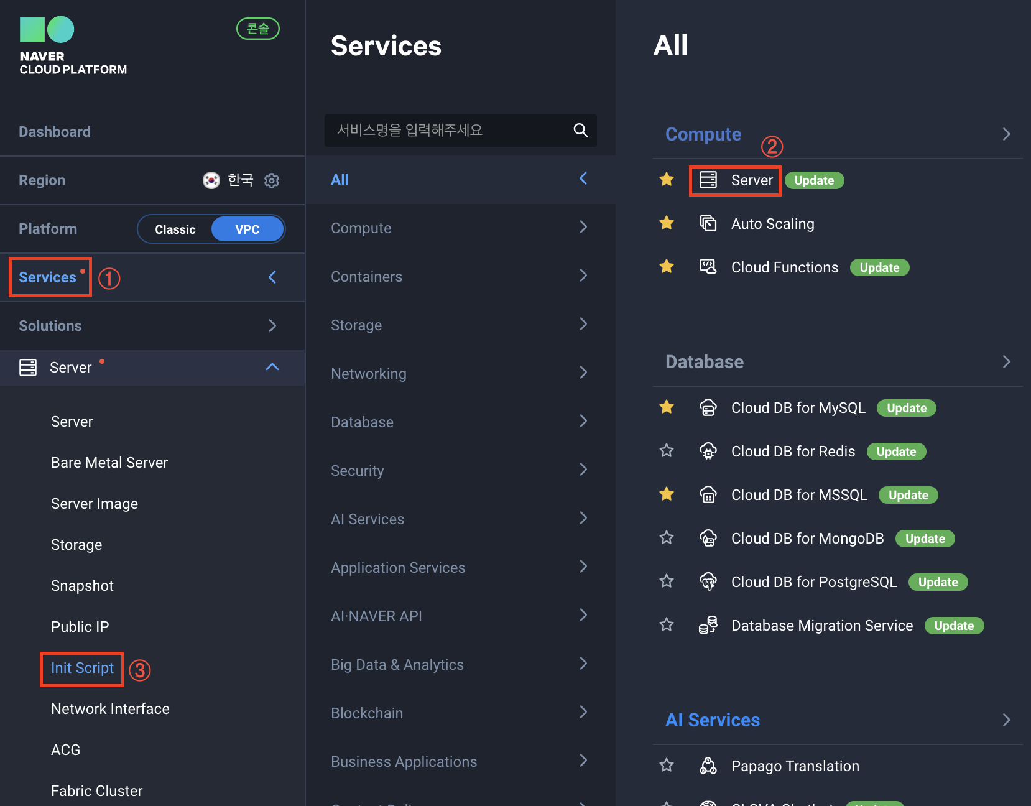The width and height of the screenshot is (1031, 806).
Task: Open the Networking category
Action: click(x=461, y=374)
